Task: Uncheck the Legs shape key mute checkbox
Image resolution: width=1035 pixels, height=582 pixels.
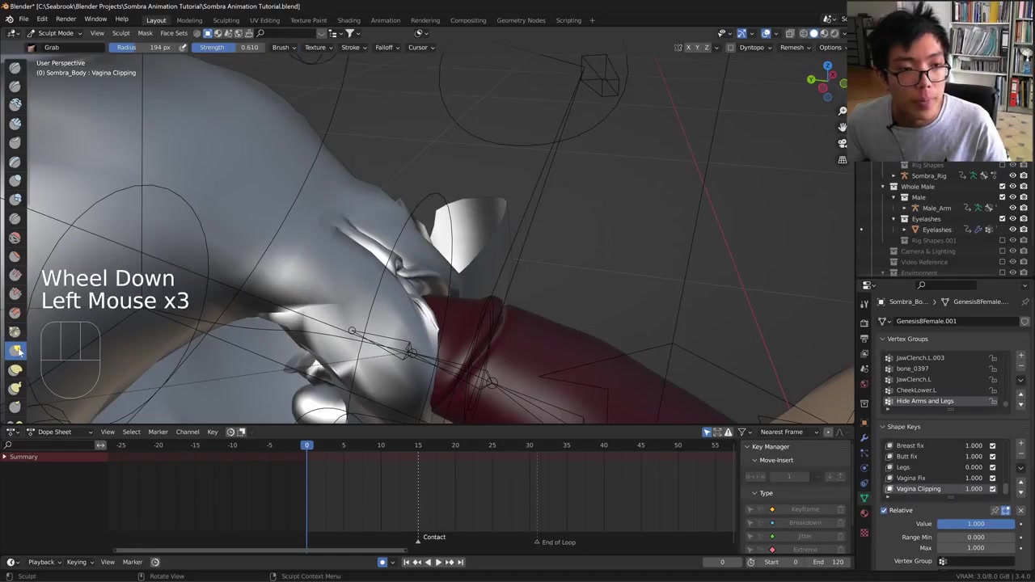Action: tap(992, 467)
